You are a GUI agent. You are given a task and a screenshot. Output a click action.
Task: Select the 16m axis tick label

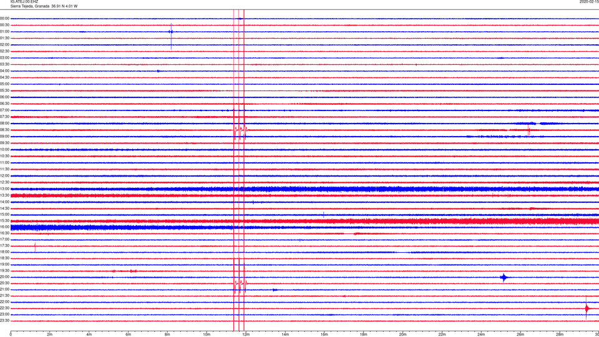tap(324, 335)
